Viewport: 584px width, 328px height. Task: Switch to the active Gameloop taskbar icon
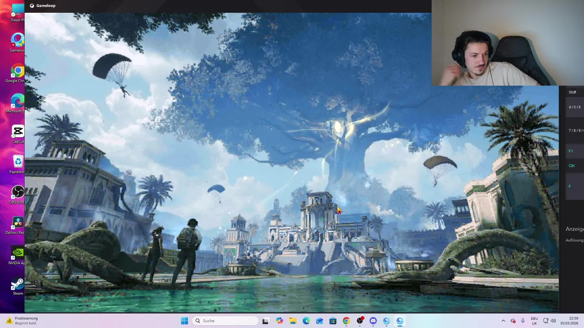coord(400,321)
